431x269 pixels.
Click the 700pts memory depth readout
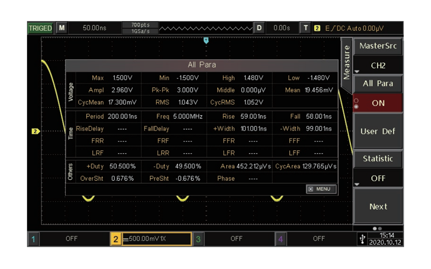(x=141, y=25)
